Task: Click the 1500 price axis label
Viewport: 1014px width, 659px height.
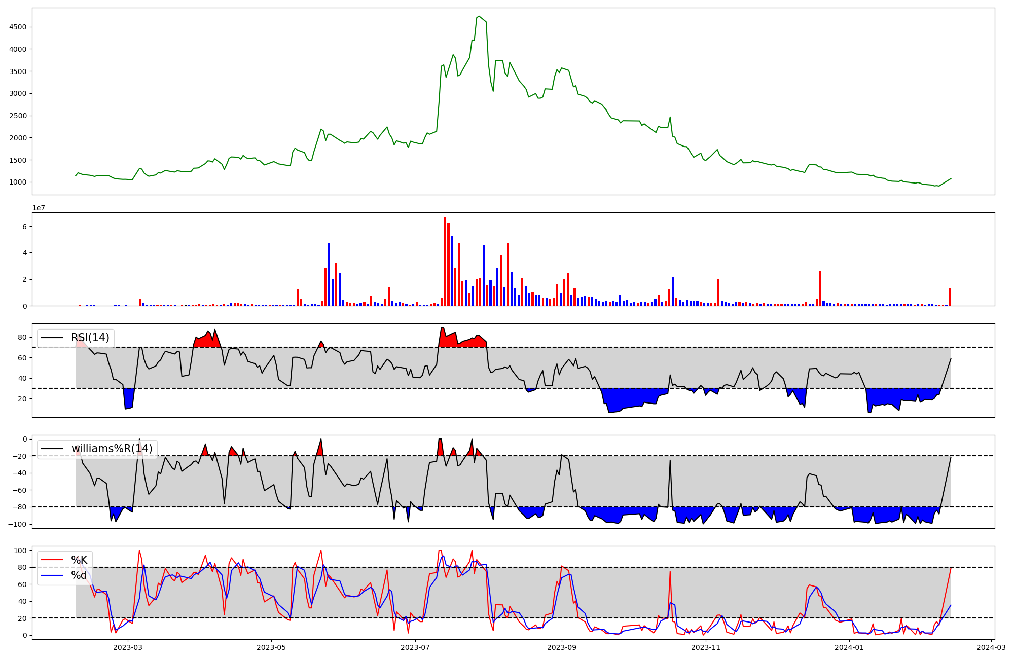Action: coord(18,160)
